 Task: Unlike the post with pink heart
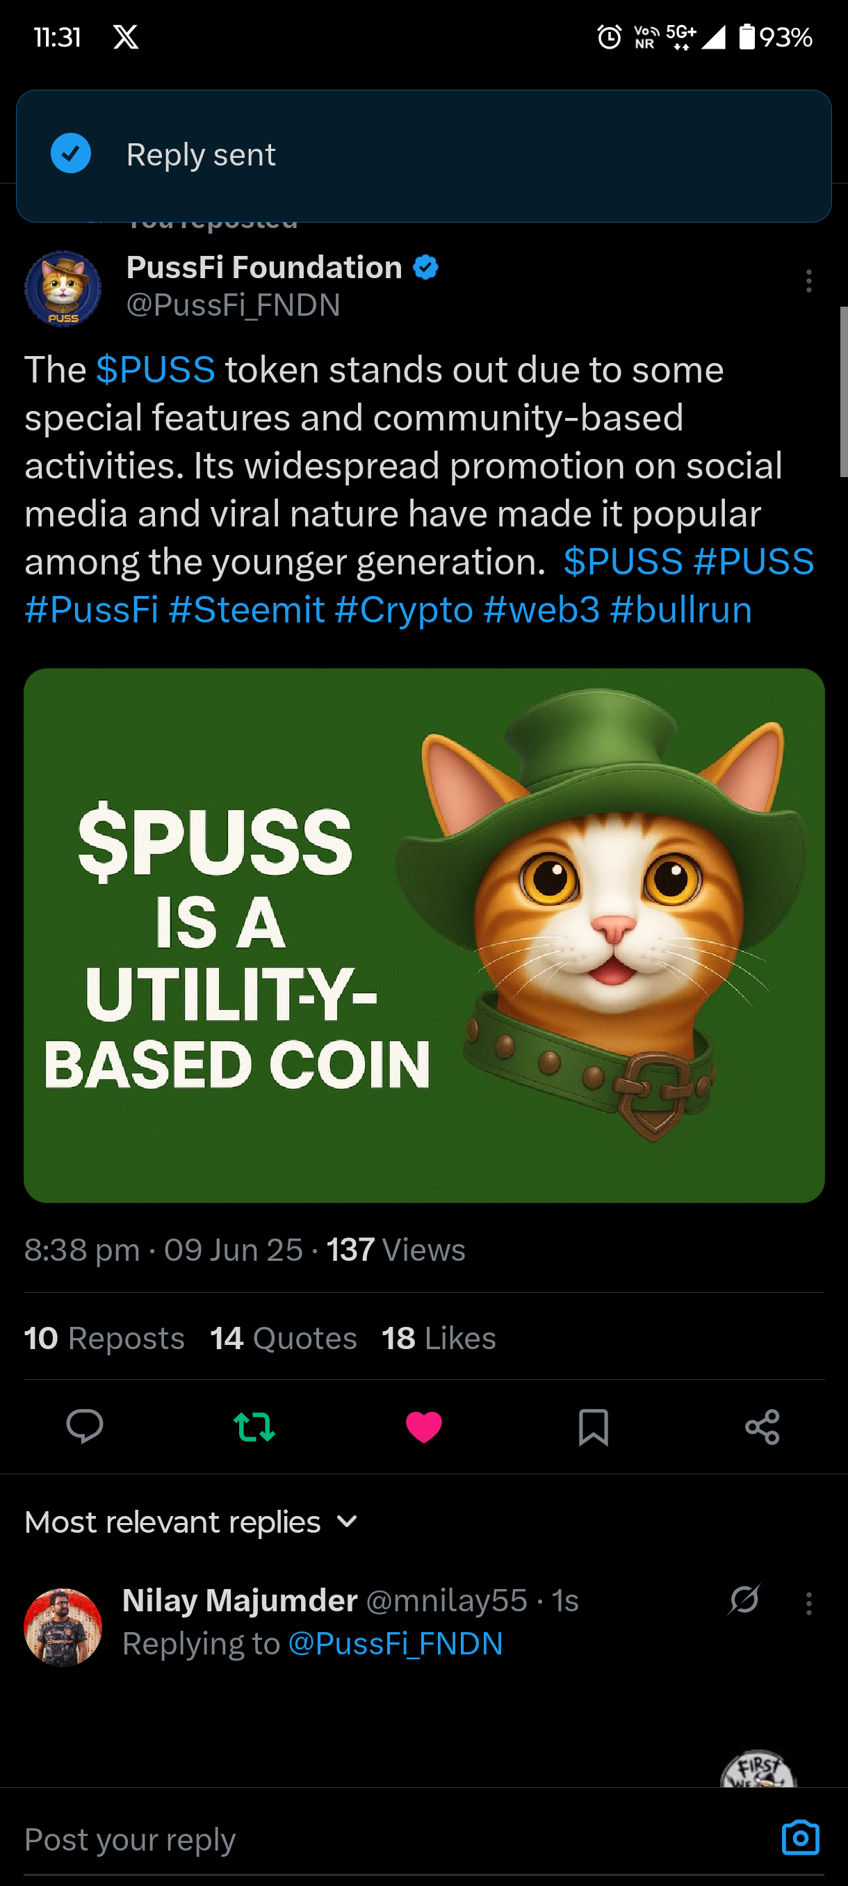423,1427
